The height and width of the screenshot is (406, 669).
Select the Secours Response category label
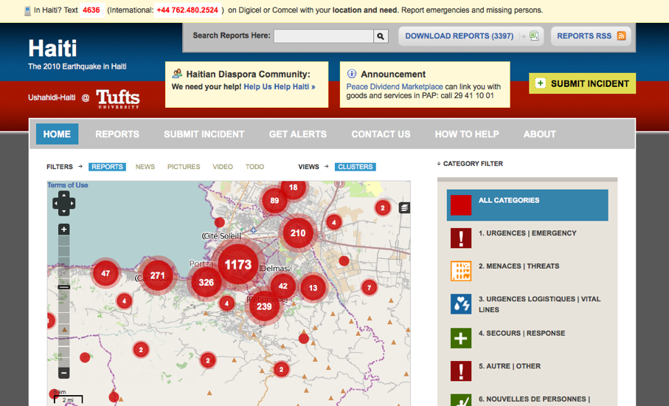coord(521,333)
